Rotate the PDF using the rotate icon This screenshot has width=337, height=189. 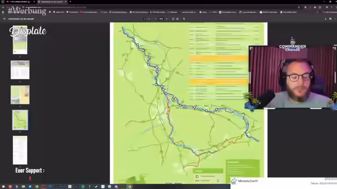(177, 19)
